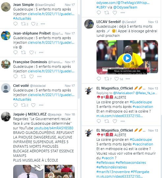This screenshot has height=178, width=162.
Task: Open more options on Jean Simple's tweet
Action: point(43,24)
